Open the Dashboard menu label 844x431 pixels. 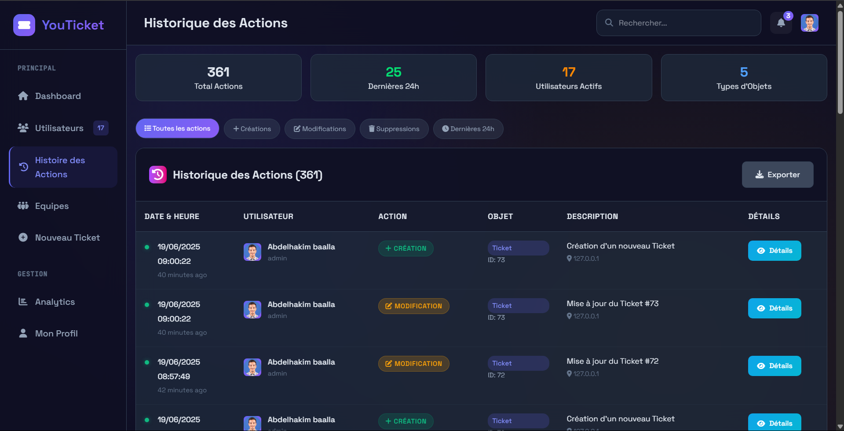(58, 96)
